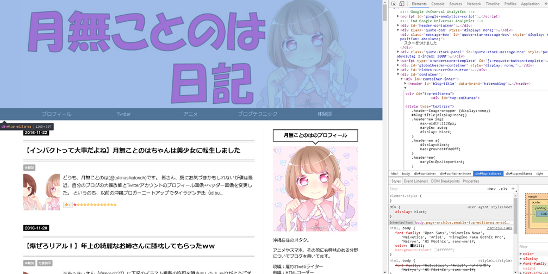548x274 pixels.
Task: Click the computed pane Filter field
Action: [x=533, y=247]
